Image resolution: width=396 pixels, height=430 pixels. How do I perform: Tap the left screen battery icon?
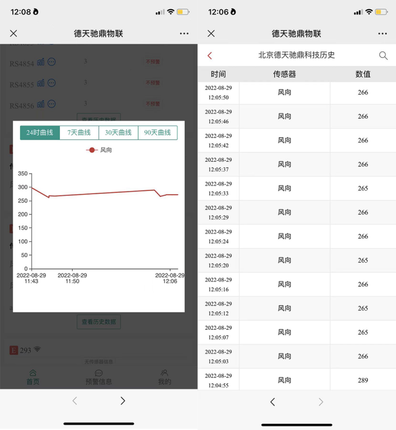click(x=183, y=12)
